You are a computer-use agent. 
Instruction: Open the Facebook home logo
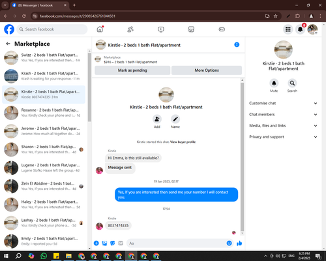[x=9, y=29]
